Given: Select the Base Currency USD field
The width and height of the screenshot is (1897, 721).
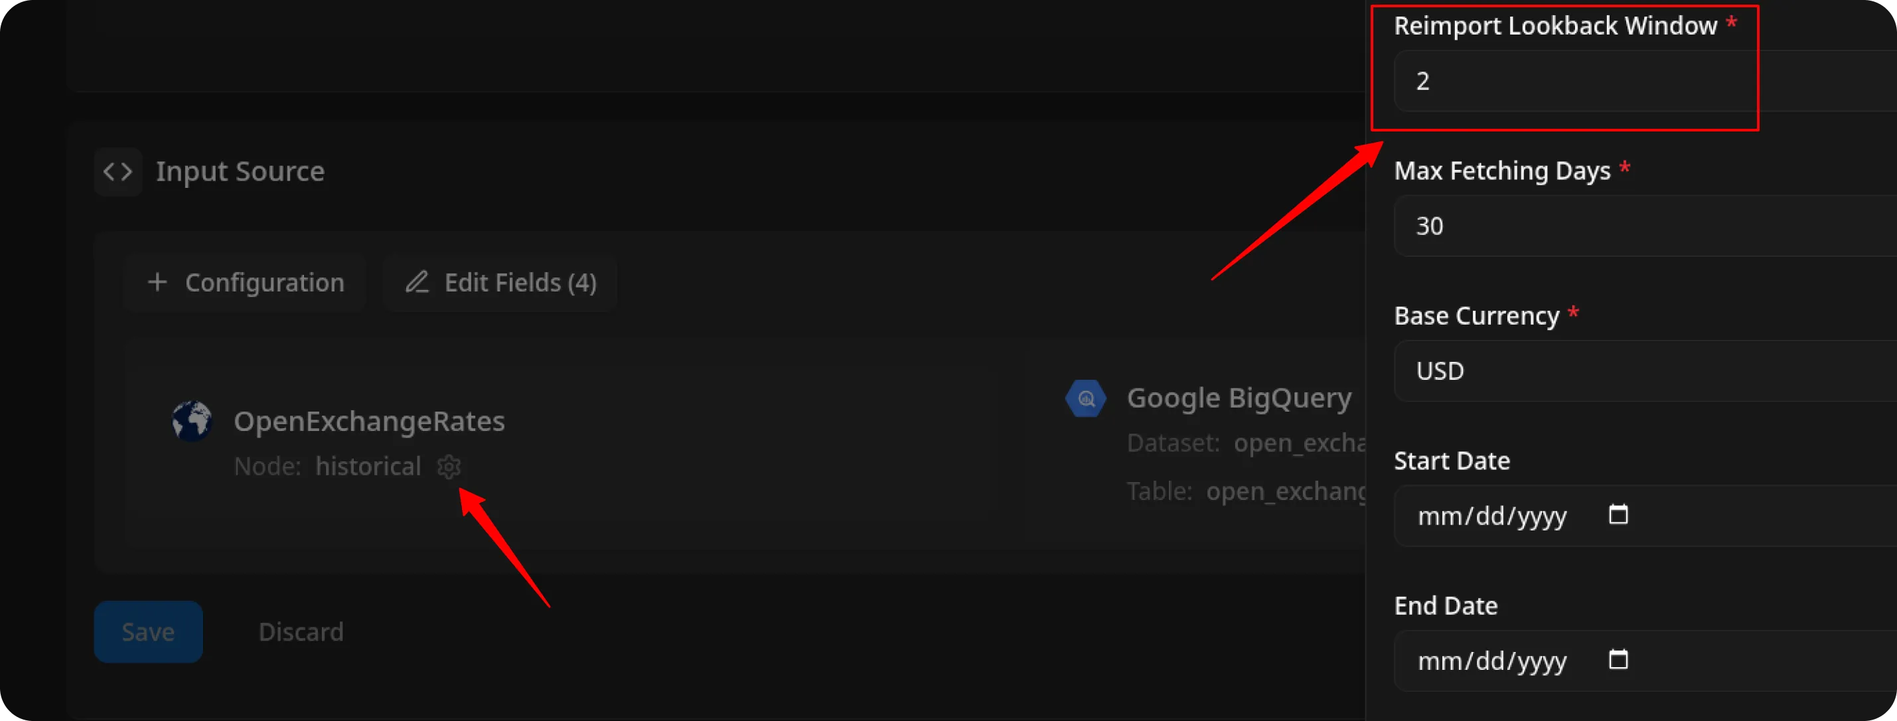Looking at the screenshot, I should click(1645, 371).
